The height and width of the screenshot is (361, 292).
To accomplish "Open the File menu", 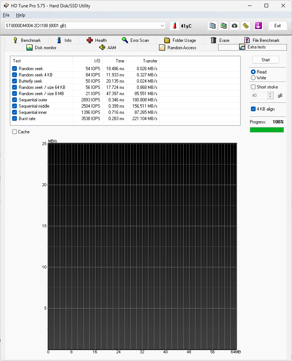I will click(x=6, y=15).
